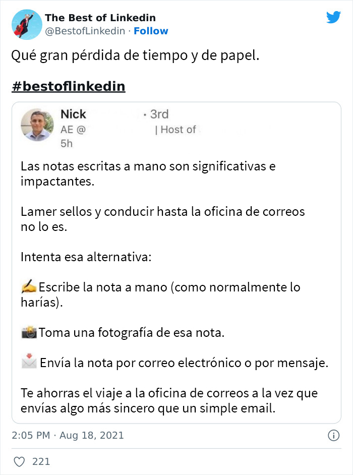This screenshot has width=353, height=475.
Task: Open the embedded LinkedIn post card
Action: pos(177,262)
